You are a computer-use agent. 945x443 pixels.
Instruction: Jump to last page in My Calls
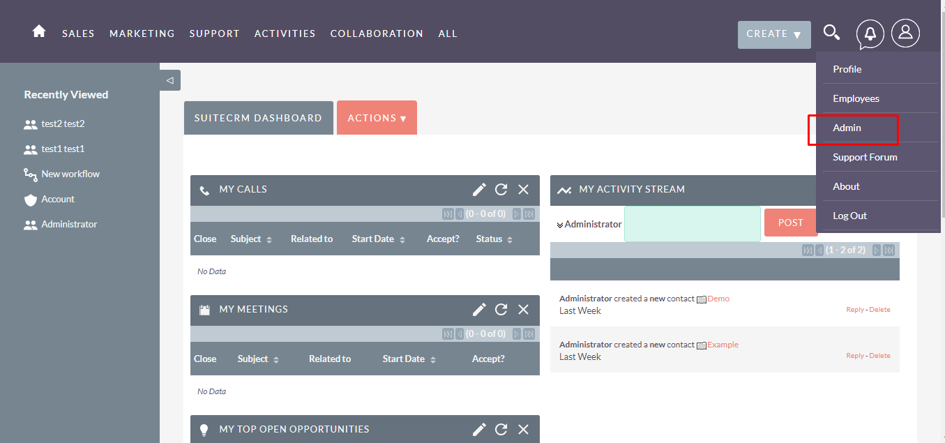(x=529, y=213)
